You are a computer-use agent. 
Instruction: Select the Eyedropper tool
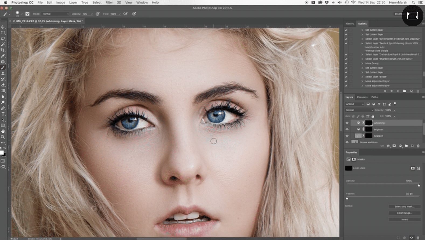point(3,56)
